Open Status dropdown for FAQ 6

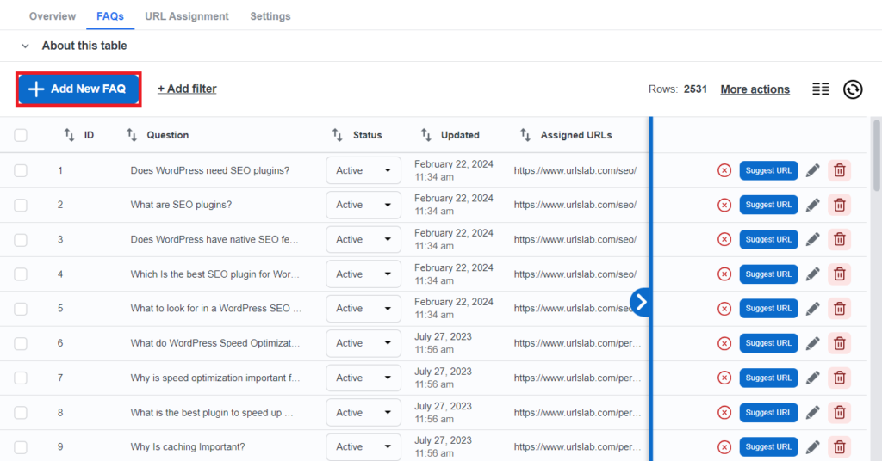(363, 343)
